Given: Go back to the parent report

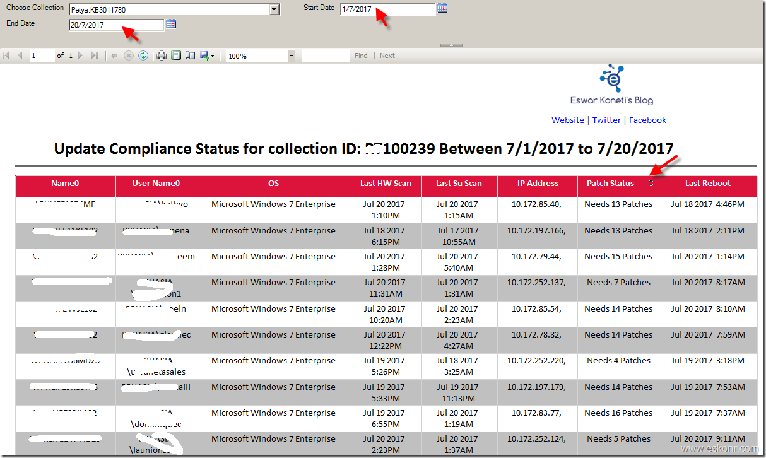Looking at the screenshot, I should click(114, 56).
